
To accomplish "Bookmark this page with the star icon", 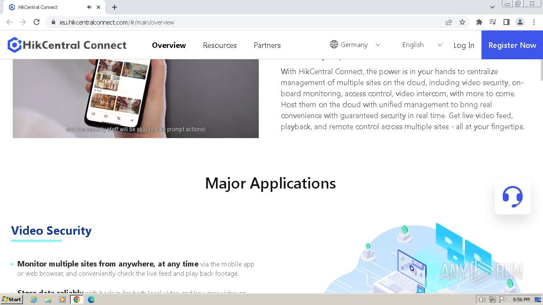I will click(462, 22).
